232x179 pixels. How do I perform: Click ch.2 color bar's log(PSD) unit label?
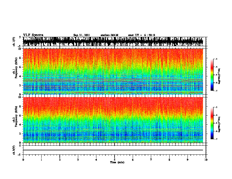click(219, 124)
